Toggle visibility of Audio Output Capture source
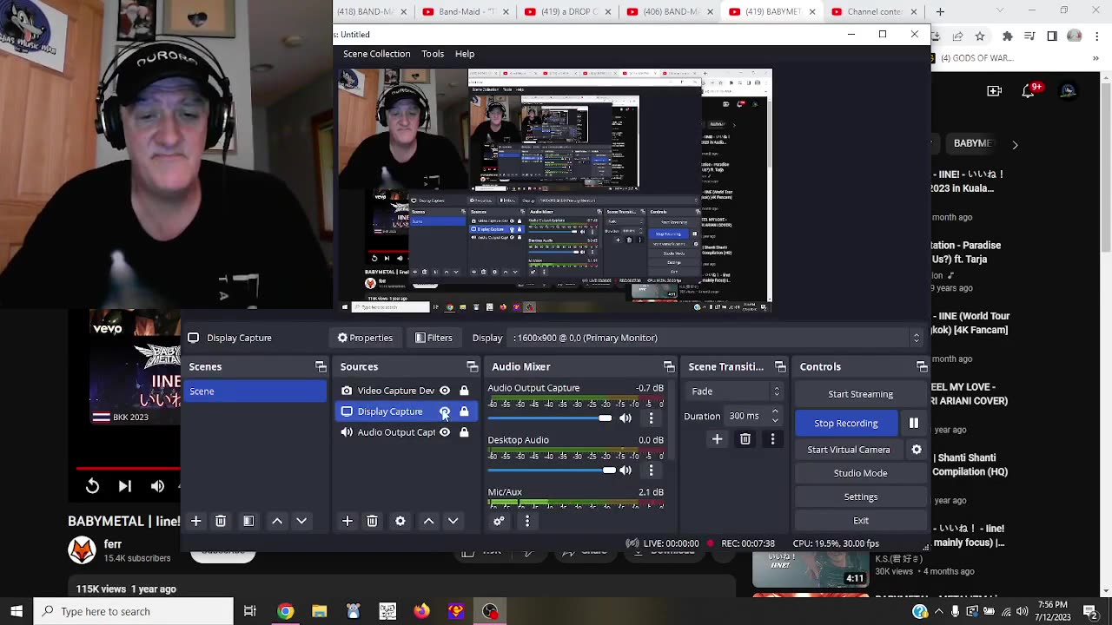Viewport: 1112px width, 625px height. (x=445, y=432)
